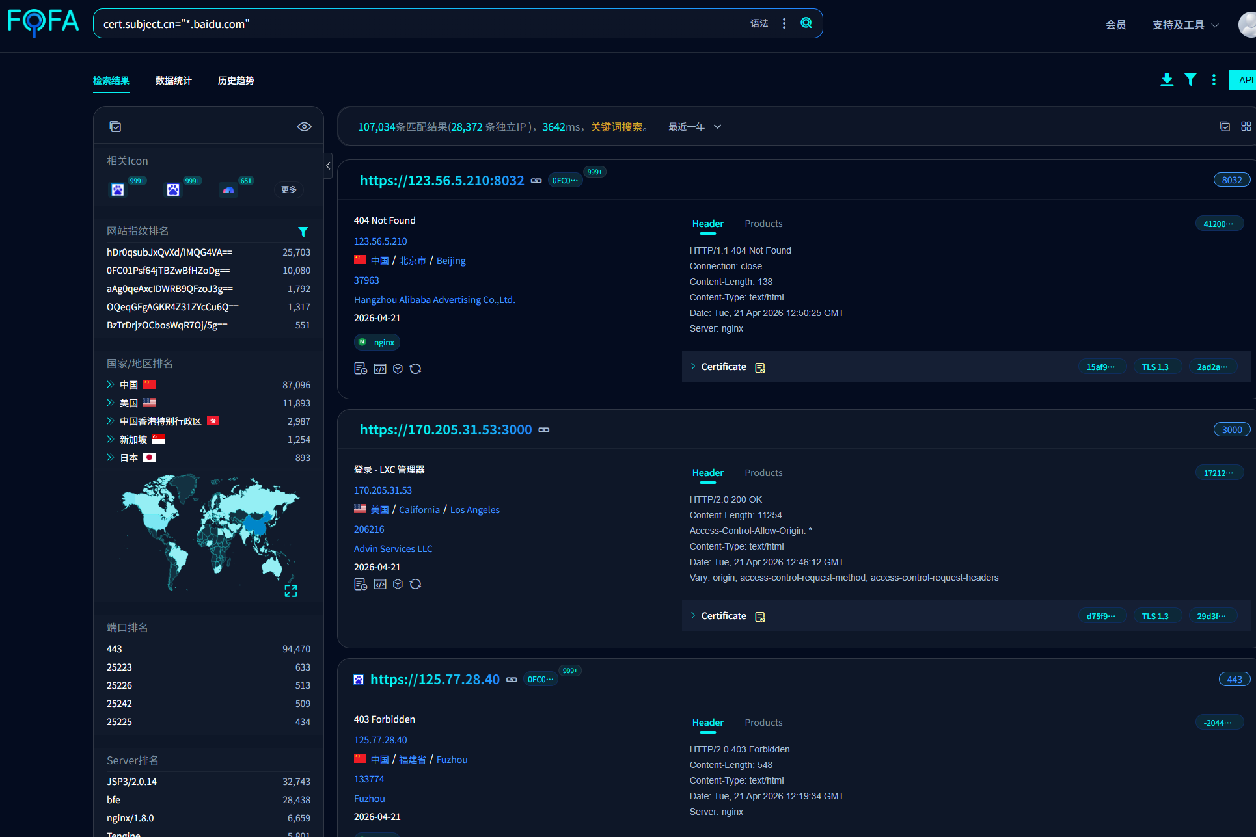Switch to the 历史趋势 tab

(236, 81)
